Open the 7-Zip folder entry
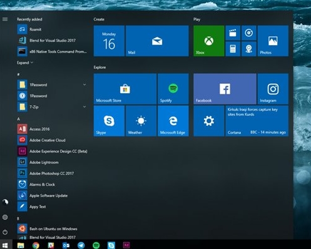Screen dimensions: 311x249 point(52,107)
